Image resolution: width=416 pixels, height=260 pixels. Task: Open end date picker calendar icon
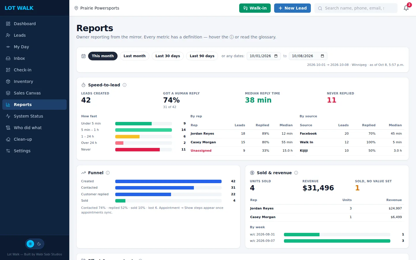point(322,56)
